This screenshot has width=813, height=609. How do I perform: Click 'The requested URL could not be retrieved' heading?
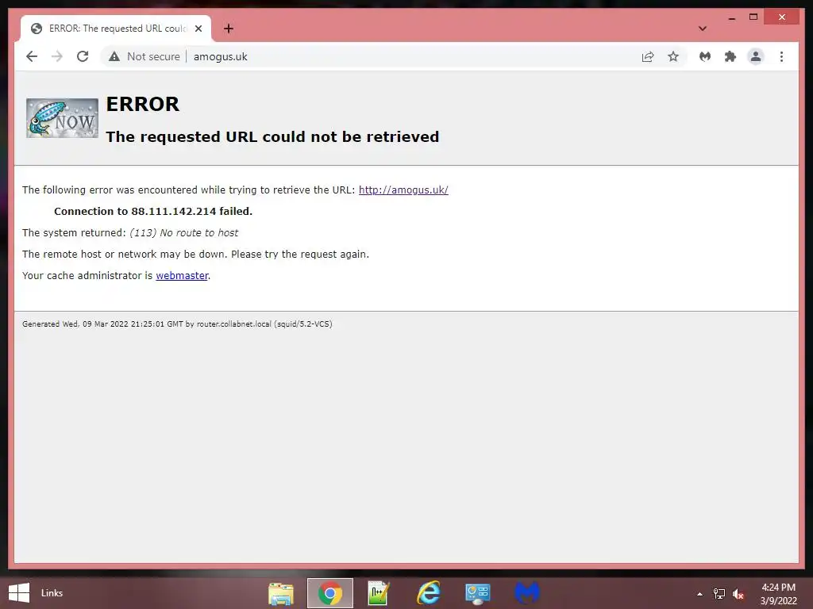(x=272, y=136)
